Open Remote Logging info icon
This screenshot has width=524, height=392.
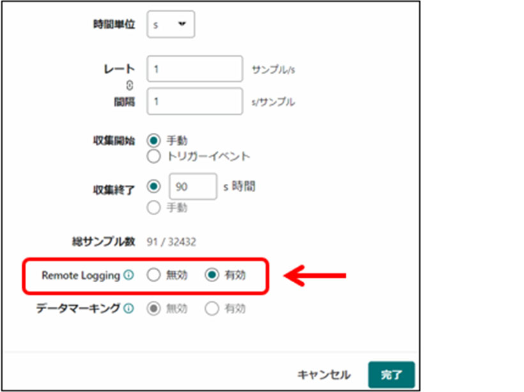coord(128,275)
